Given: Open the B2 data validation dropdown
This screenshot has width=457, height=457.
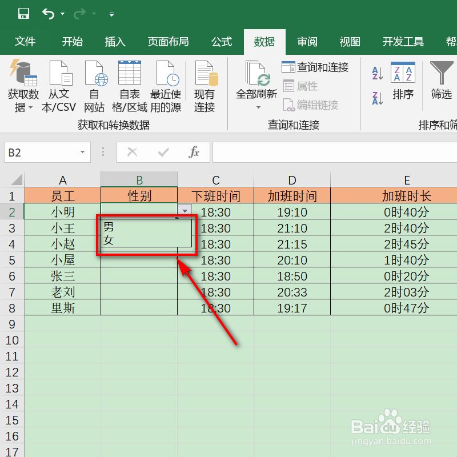Looking at the screenshot, I should click(185, 210).
